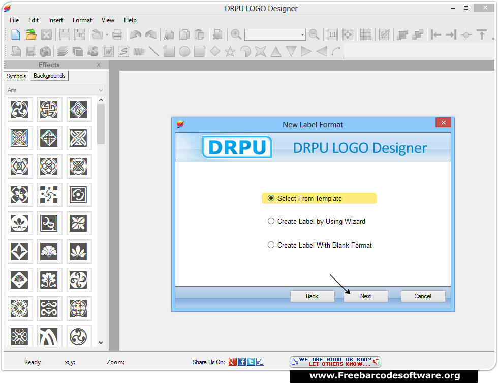Click the camera capture icon
498x383 pixels.
[45, 51]
